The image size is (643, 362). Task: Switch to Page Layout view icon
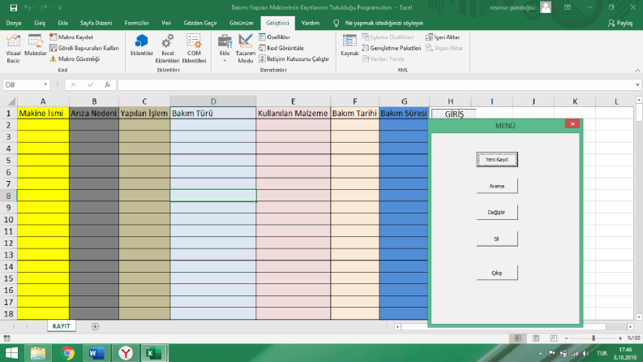[536, 338]
